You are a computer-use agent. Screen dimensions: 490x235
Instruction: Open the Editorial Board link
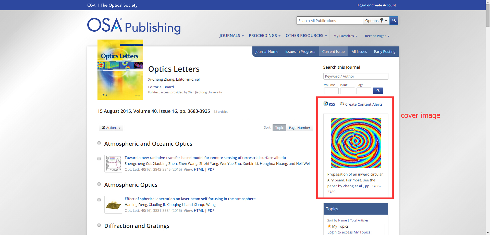(x=161, y=87)
